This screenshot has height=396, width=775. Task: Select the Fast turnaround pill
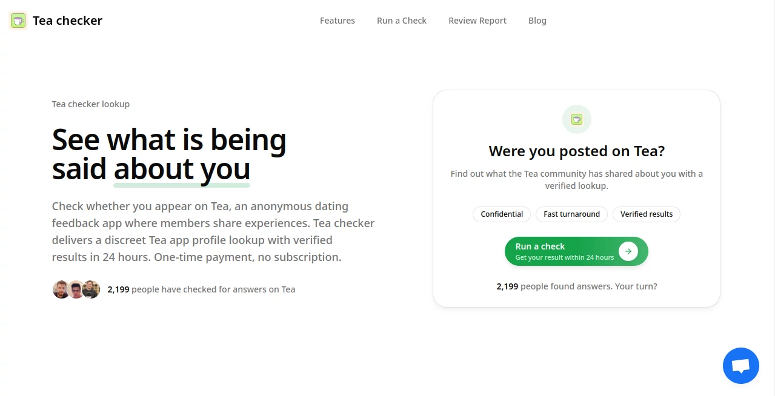click(571, 214)
